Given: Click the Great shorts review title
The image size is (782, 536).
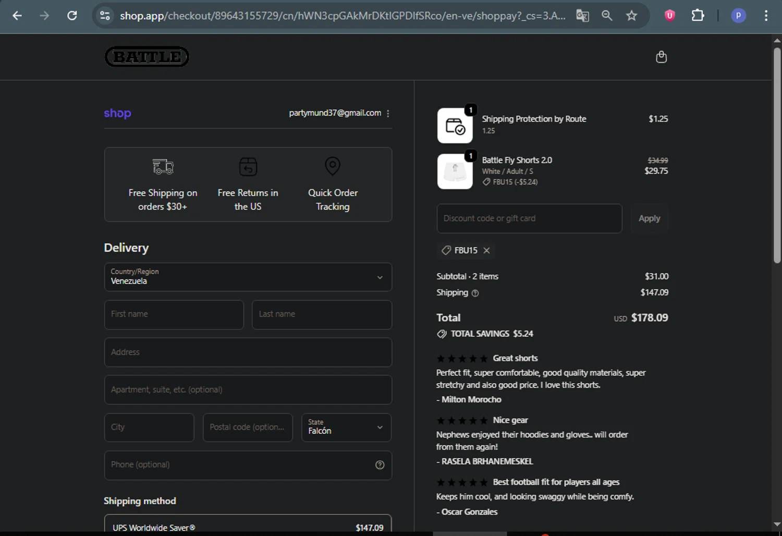Looking at the screenshot, I should (515, 358).
